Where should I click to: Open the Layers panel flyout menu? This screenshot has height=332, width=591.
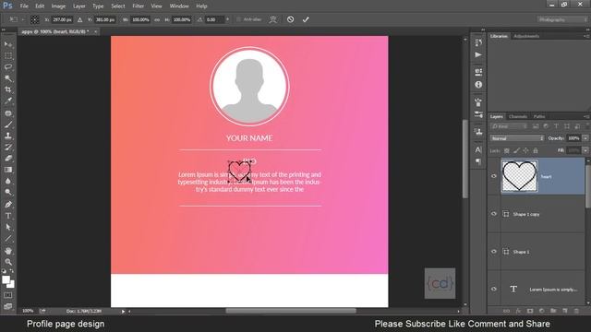[x=586, y=117]
